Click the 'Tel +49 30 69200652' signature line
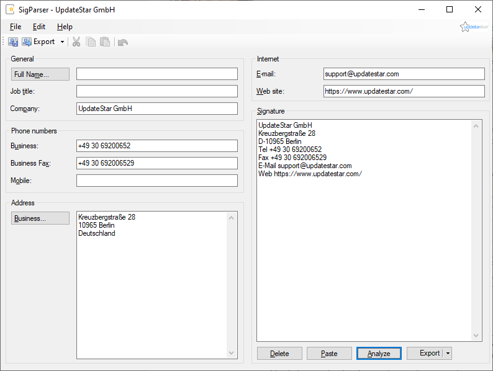Screen dimensions: 493x371 click(x=290, y=150)
